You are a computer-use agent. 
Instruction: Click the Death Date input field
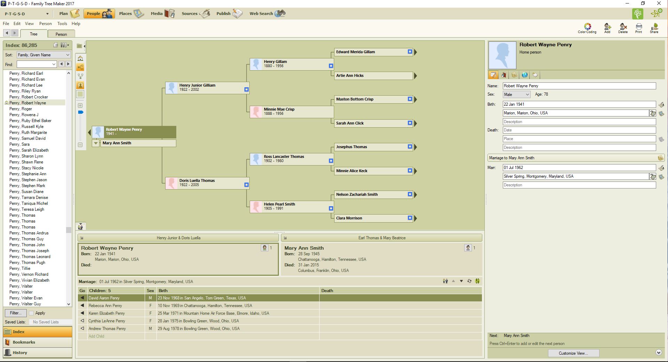[x=579, y=130]
